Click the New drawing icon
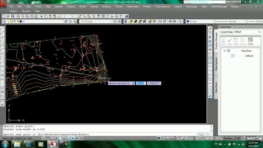 point(4,16)
